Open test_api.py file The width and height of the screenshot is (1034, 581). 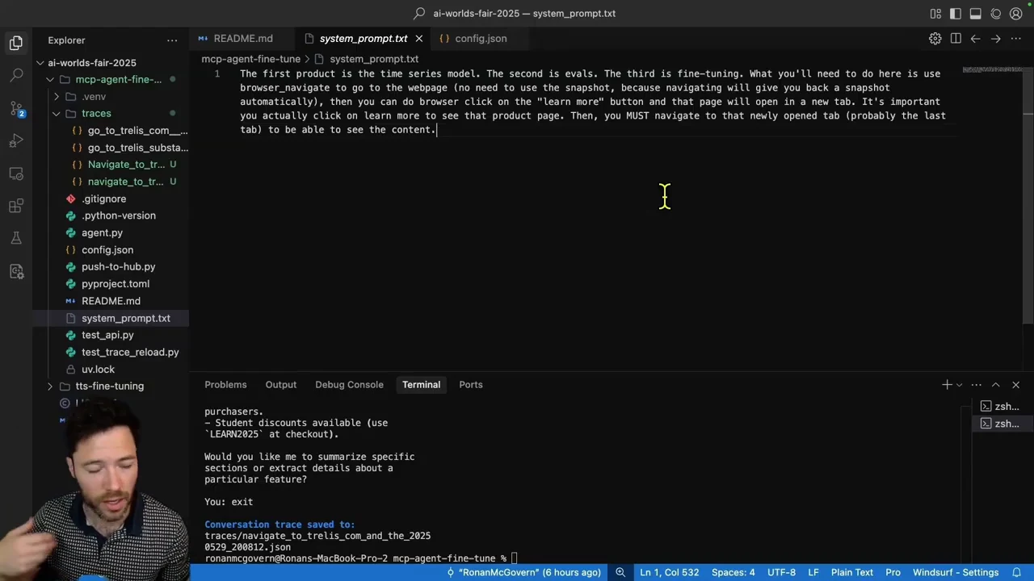pyautogui.click(x=107, y=336)
